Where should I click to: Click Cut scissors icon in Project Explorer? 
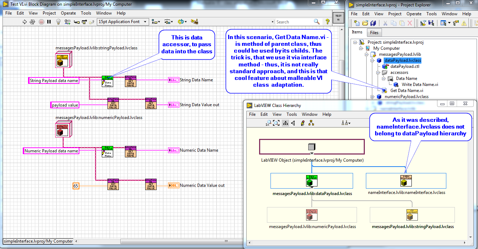[x=385, y=23]
